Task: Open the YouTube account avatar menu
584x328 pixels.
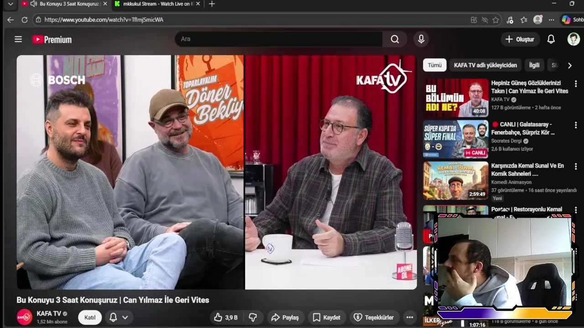Action: (x=574, y=39)
